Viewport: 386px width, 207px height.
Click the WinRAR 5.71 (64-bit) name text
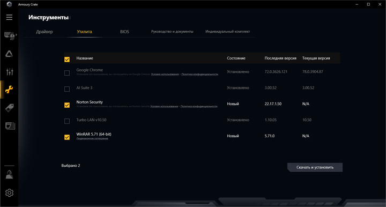(94, 134)
